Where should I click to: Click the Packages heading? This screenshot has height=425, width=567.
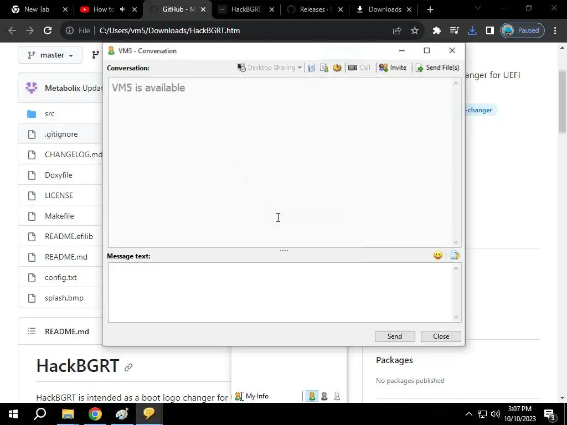tap(394, 360)
